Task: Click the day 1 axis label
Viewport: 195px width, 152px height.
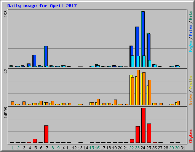Action: point(13,148)
